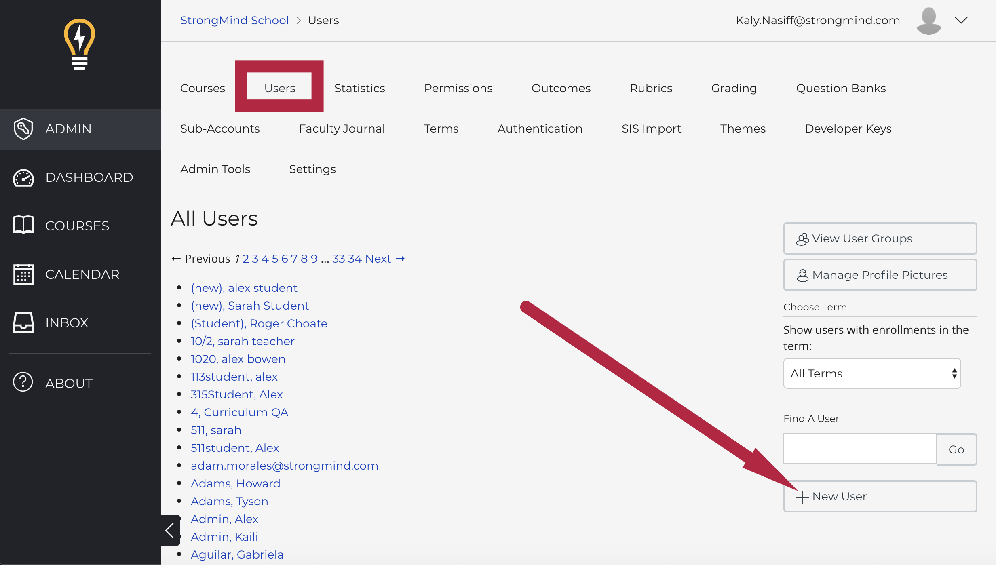Open user Admin, Alex
The width and height of the screenshot is (996, 565).
click(224, 519)
